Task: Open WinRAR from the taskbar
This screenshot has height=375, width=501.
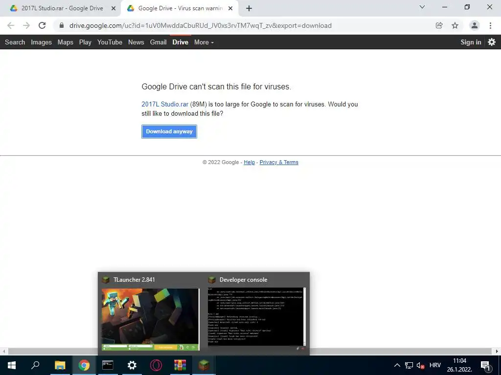Action: point(180,365)
